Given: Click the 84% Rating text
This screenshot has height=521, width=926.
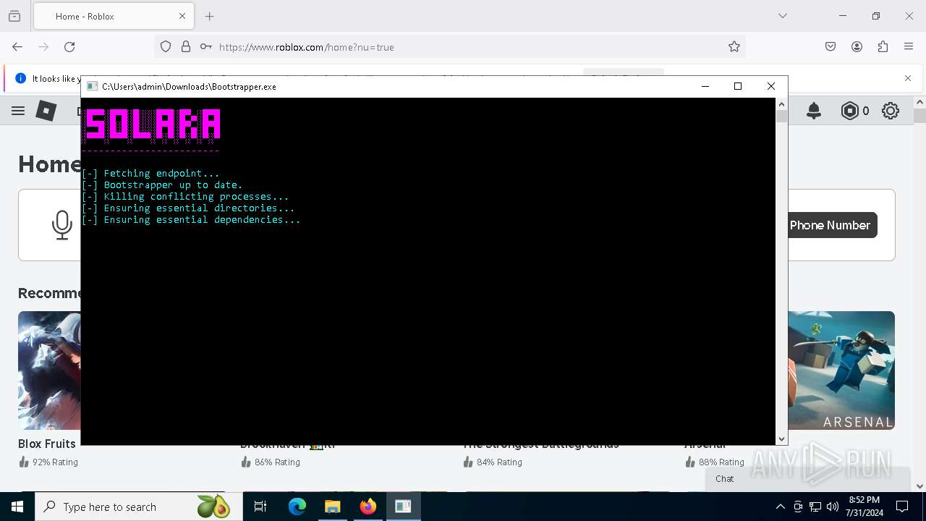Looking at the screenshot, I should point(499,462).
